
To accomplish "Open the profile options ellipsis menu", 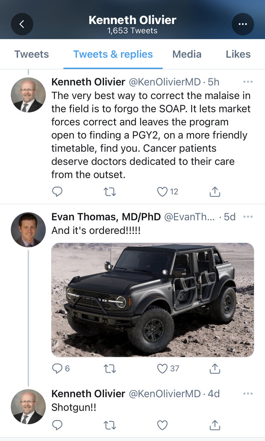I will point(243,24).
